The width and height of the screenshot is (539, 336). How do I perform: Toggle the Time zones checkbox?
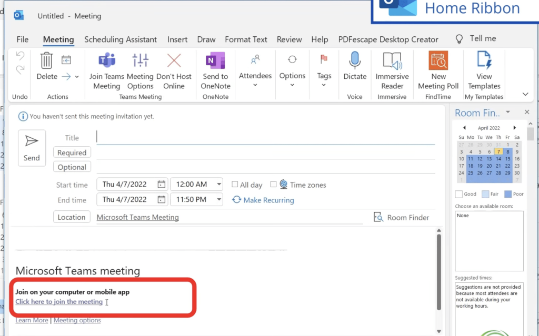273,185
